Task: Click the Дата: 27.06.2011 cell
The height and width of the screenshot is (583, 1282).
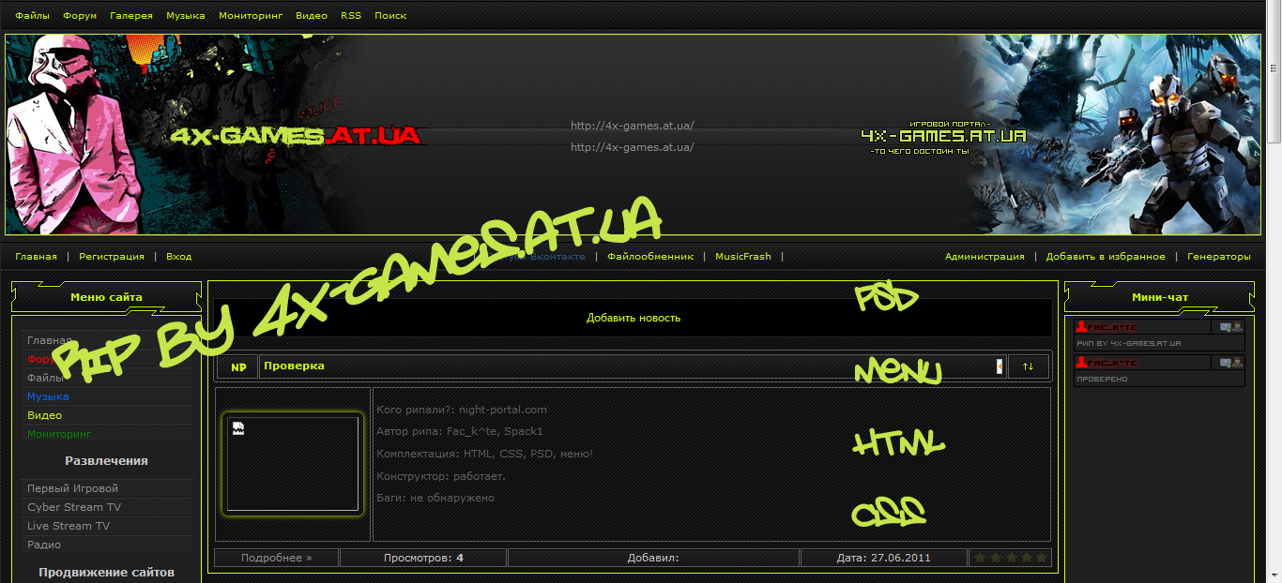Action: pyautogui.click(x=883, y=558)
